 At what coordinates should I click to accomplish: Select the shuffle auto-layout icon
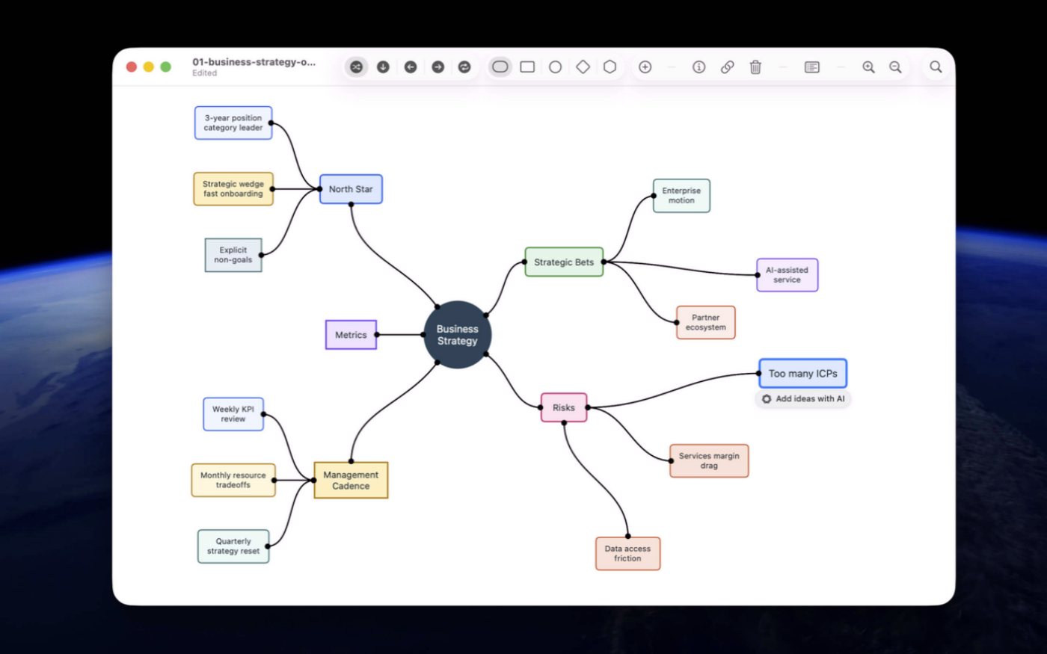tap(356, 67)
